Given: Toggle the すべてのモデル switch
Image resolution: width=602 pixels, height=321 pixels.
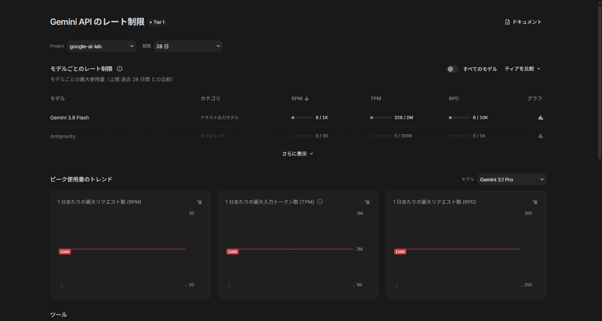Looking at the screenshot, I should 452,69.
